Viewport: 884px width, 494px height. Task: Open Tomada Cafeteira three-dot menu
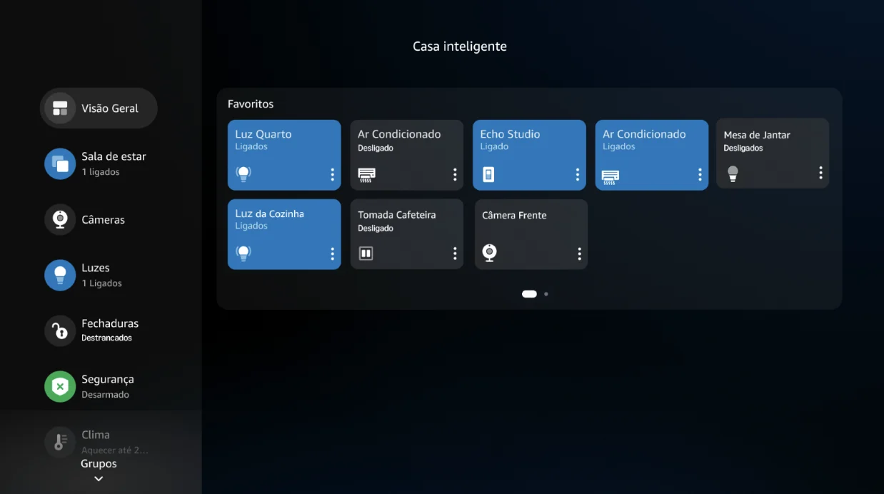(x=455, y=253)
